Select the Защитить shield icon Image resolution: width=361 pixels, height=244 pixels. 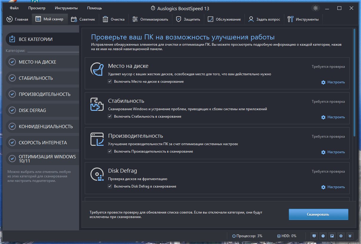point(179,19)
